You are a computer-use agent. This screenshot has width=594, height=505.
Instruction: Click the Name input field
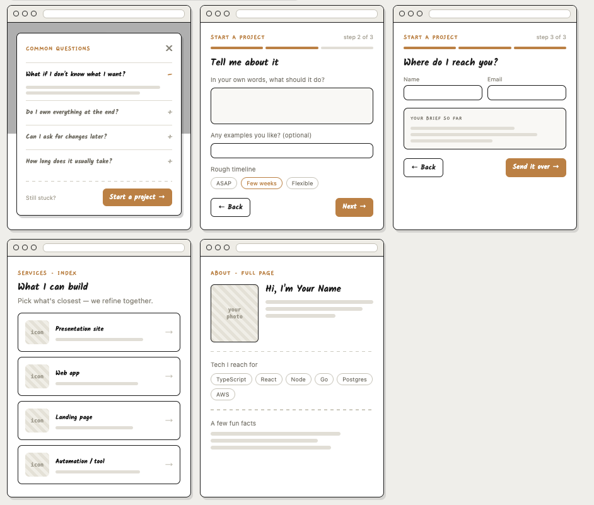click(x=443, y=93)
